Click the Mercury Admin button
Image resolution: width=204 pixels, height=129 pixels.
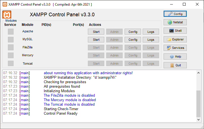(114, 55)
